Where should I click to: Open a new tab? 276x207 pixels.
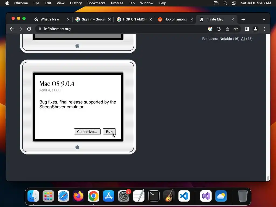(243, 19)
